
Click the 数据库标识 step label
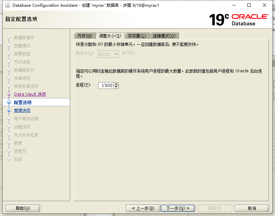pos(24,70)
